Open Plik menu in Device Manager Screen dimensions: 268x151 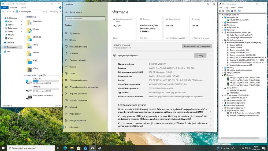(221, 8)
